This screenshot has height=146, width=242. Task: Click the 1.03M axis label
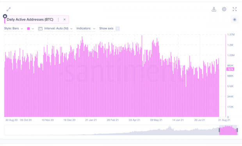pyautogui.click(x=231, y=55)
